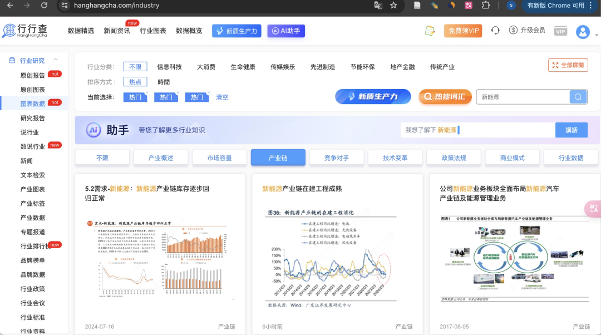601x335 pixels.
Task: Click 清空 to clear current selections
Action: pos(222,97)
